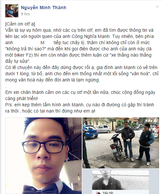Image resolution: width=162 pixels, height=194 pixels.
Task: Click Nguyễn Minh Thành's profile picture
Action: click(x=12, y=11)
